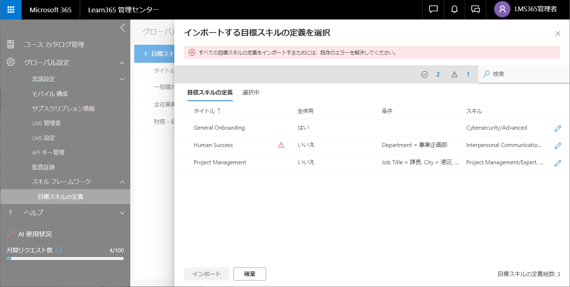Screen dimensions: 570x287
Task: Click the Project Management/Expert skill cell
Action: (x=505, y=162)
